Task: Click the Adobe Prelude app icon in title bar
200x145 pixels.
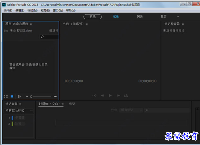Action: pyautogui.click(x=4, y=5)
